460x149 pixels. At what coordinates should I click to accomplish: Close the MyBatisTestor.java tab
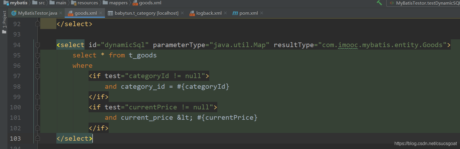(x=61, y=13)
